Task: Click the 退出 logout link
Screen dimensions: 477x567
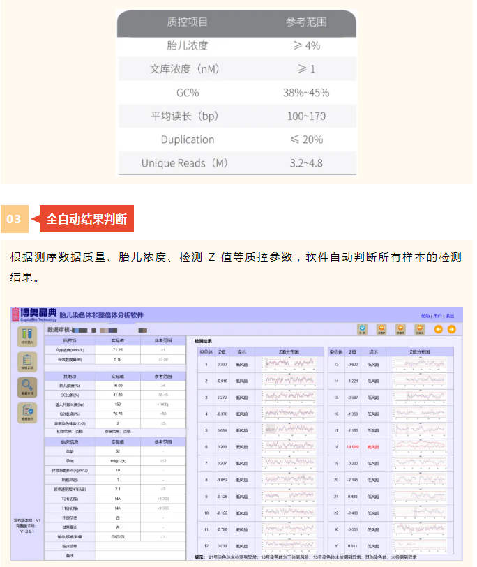Action: tap(450, 316)
